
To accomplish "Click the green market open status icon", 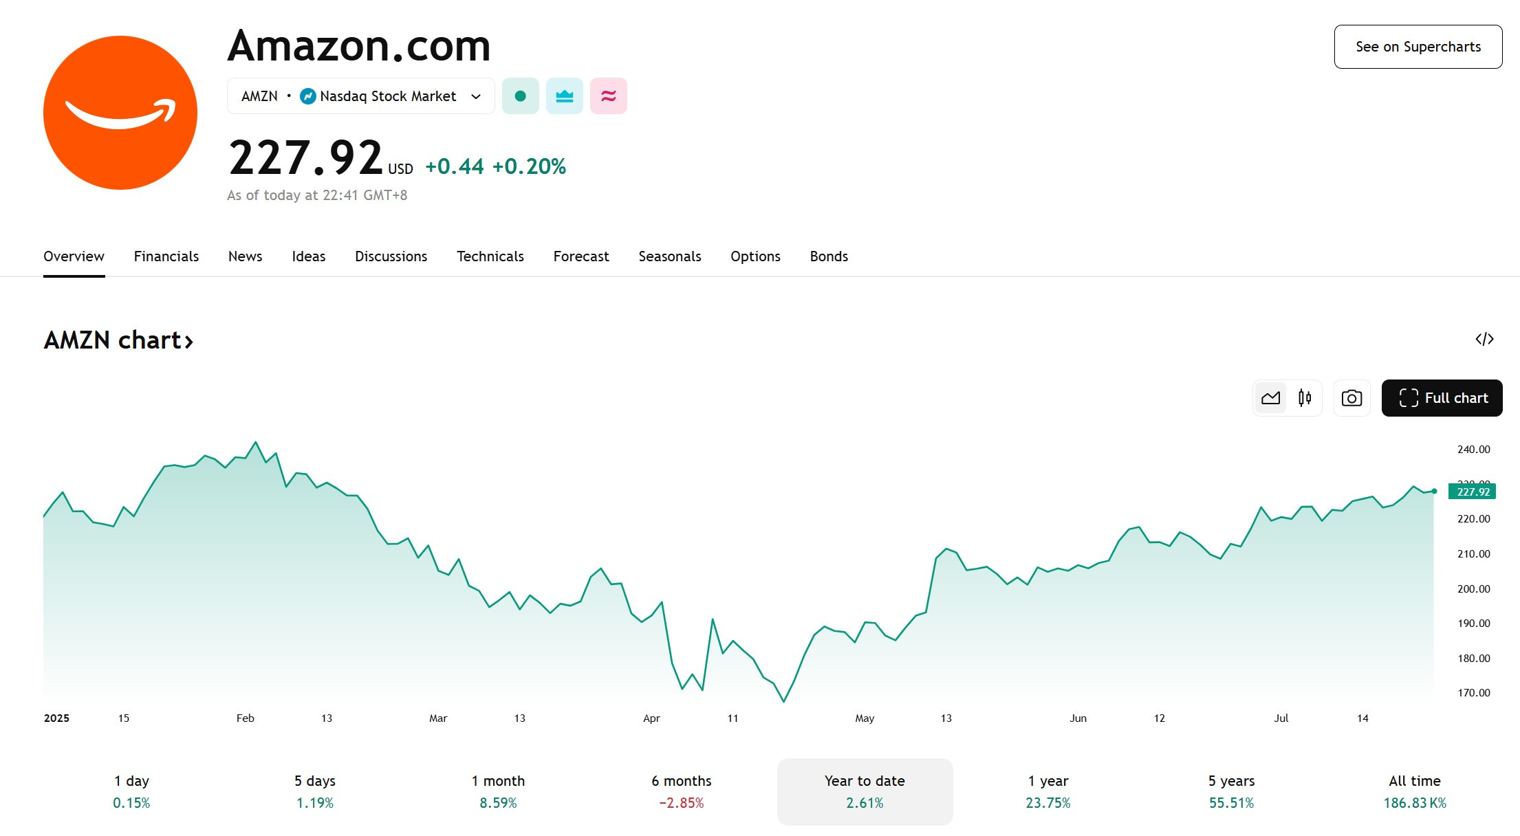I will coord(521,96).
